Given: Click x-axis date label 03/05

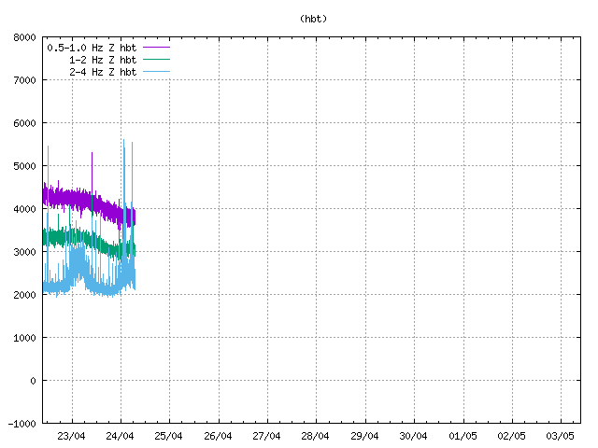Looking at the screenshot, I should (x=560, y=436).
